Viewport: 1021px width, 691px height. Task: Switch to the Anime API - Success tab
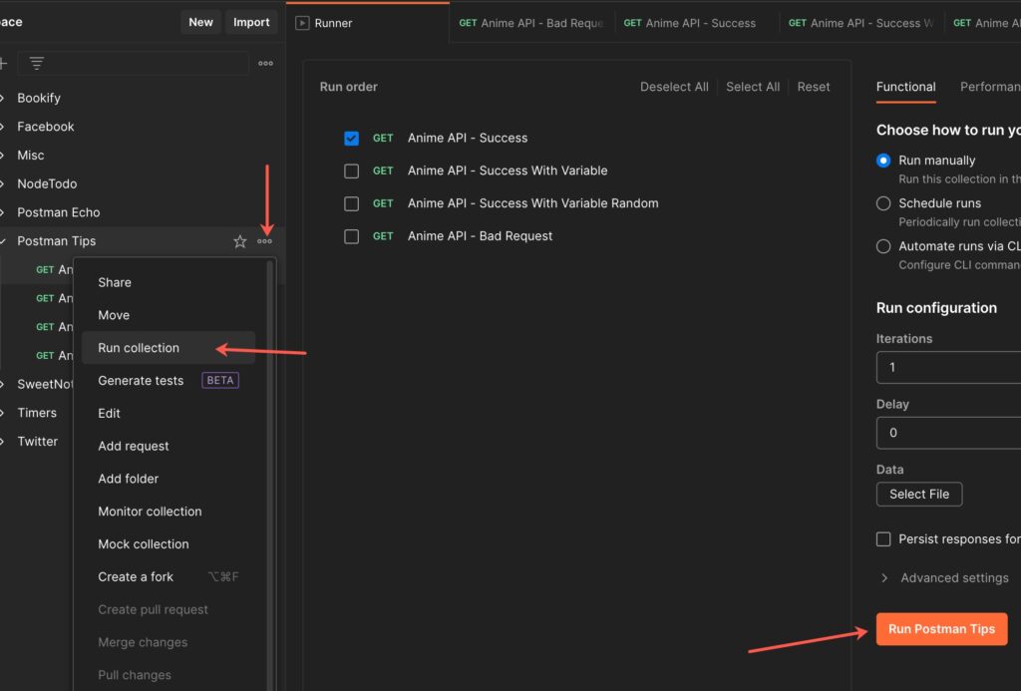tap(690, 23)
